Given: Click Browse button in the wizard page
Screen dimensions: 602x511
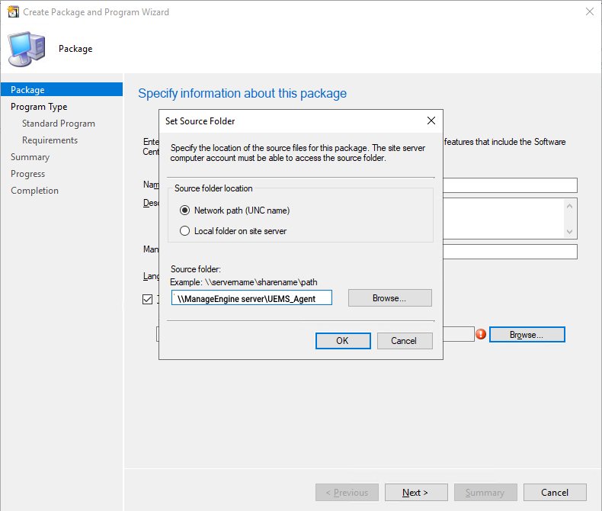Looking at the screenshot, I should [x=527, y=335].
